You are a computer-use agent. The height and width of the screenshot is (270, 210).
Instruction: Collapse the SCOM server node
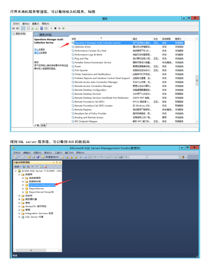[16, 171]
